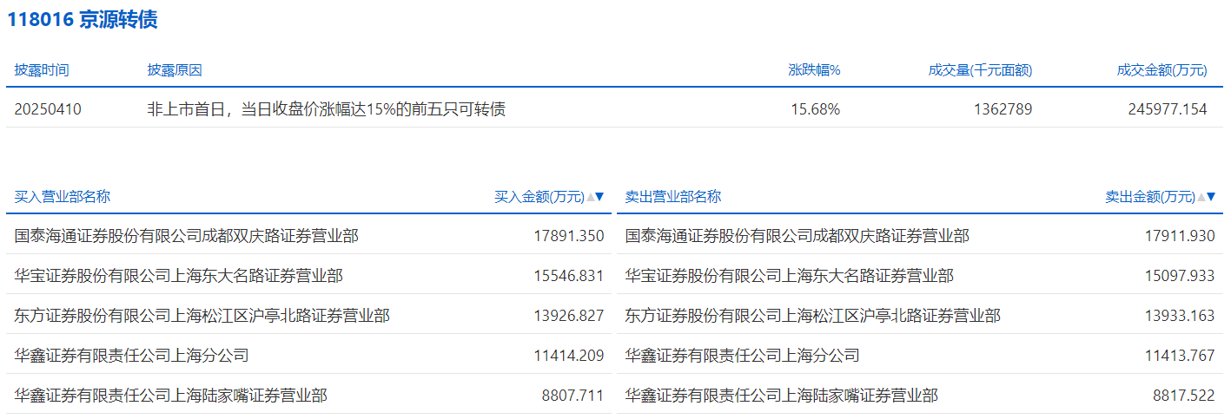1231x419 pixels.
Task: Click buy-side 东方证券上海松江区沪亭北路 entry
Action: tap(202, 316)
